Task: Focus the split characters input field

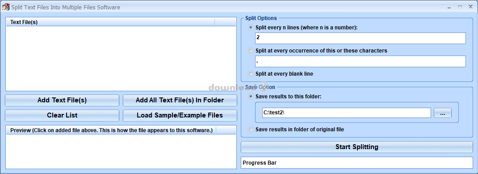Action: click(361, 61)
